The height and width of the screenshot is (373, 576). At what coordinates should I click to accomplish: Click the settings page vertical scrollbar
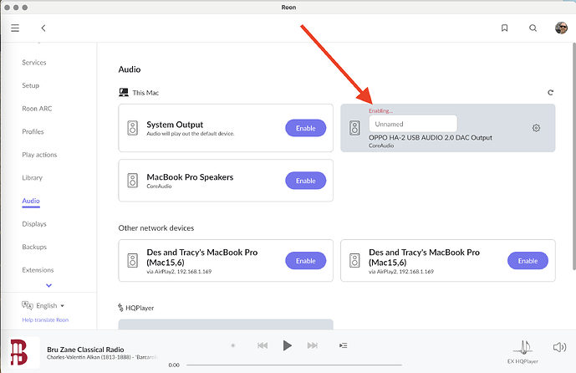(x=573, y=156)
